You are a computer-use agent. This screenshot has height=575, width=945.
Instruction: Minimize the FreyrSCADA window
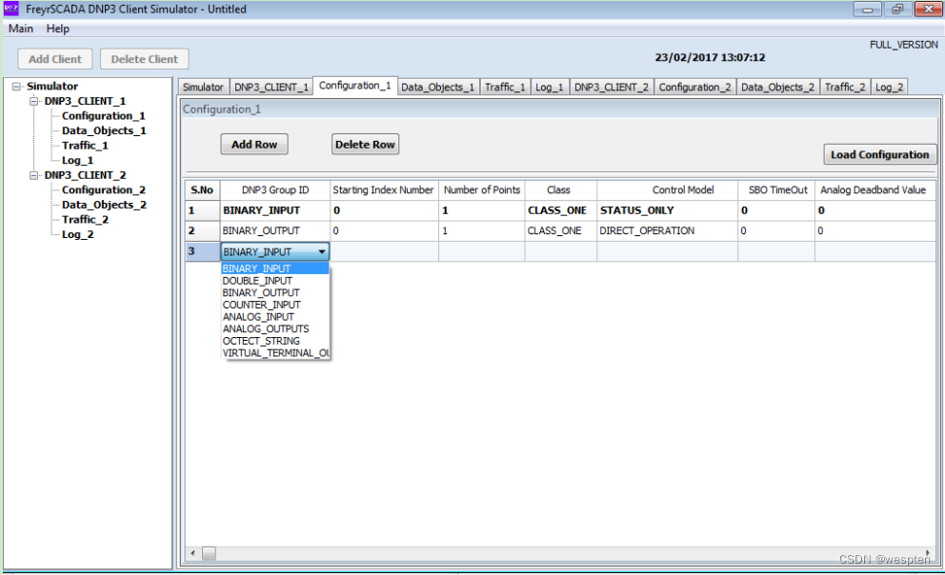coord(868,9)
